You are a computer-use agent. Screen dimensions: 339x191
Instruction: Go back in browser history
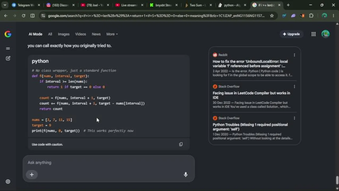6,16
